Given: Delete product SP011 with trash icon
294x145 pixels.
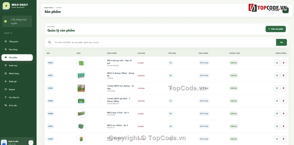Looking at the screenshot, I should [x=283, y=75].
